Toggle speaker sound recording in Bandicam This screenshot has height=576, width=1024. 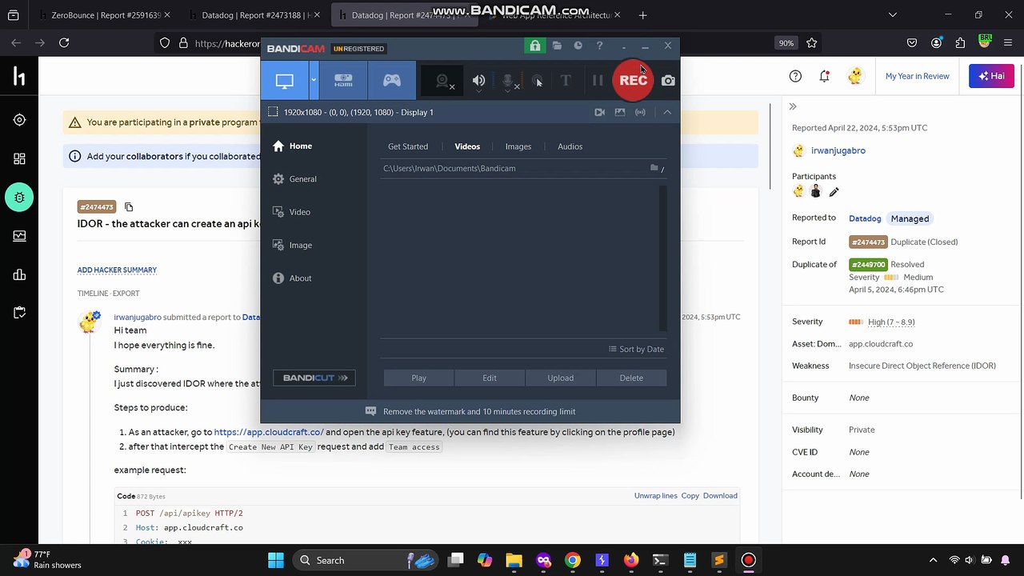tap(478, 81)
